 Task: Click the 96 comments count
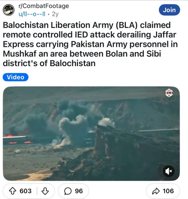coord(79,191)
